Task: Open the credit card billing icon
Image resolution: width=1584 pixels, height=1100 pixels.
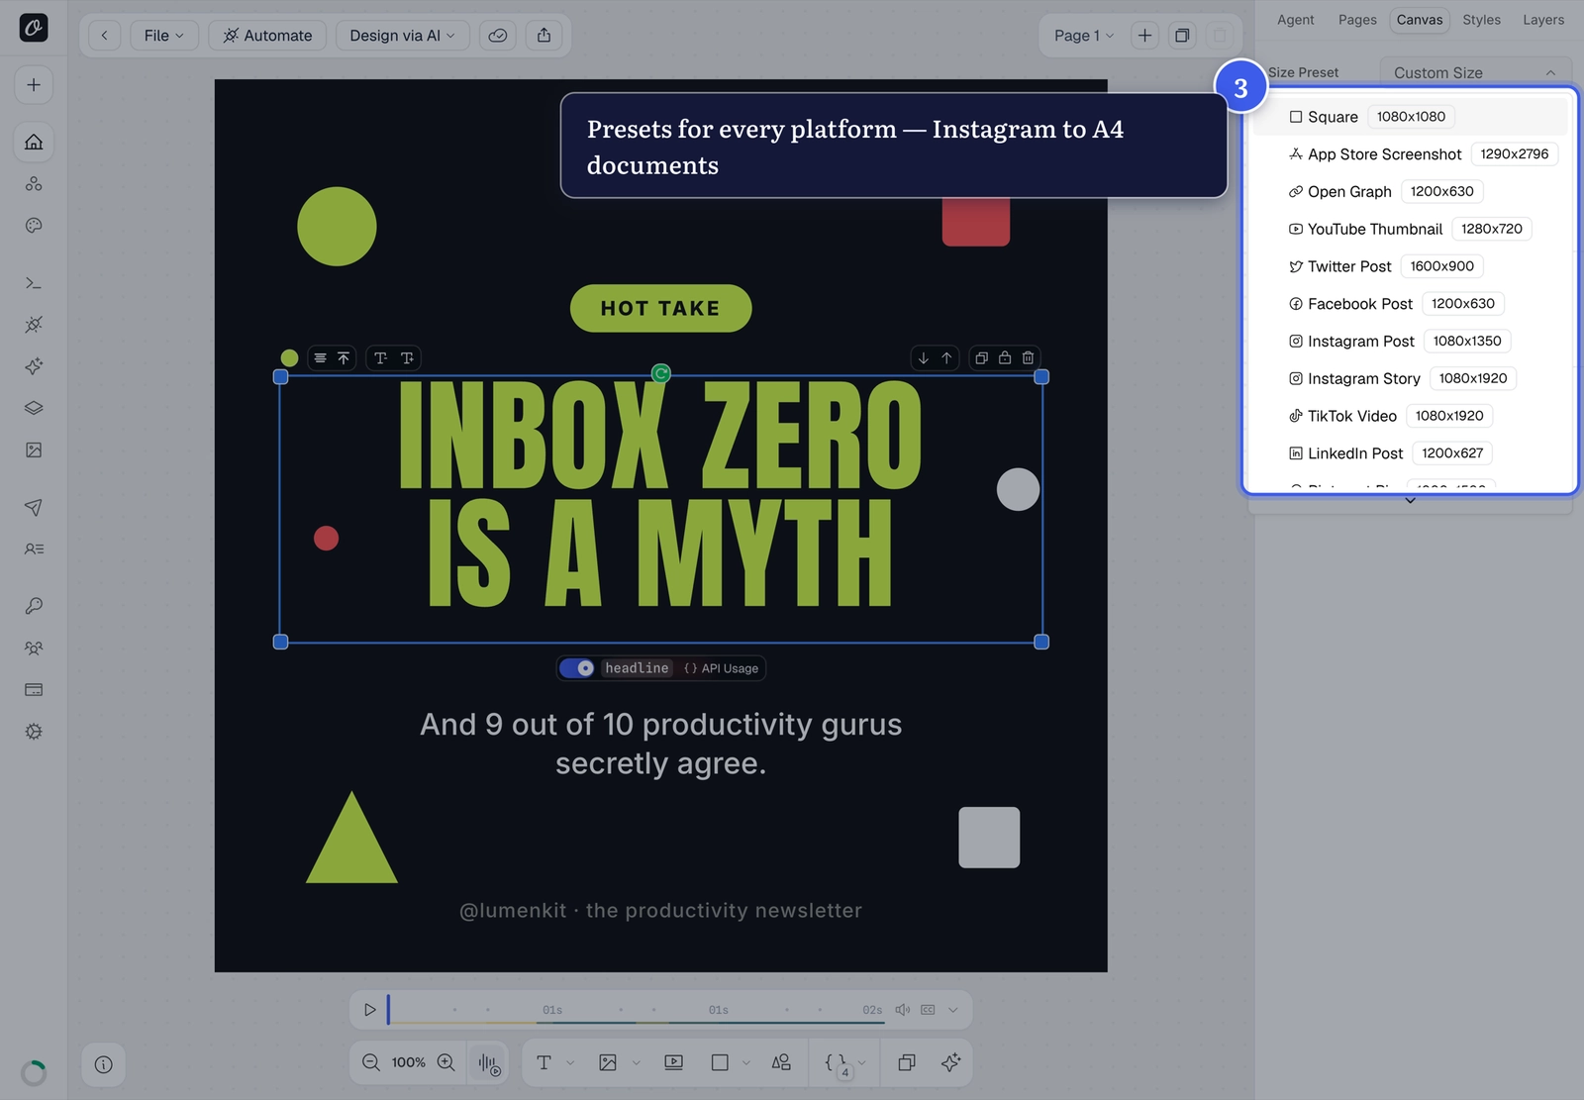Action: pyautogui.click(x=34, y=689)
